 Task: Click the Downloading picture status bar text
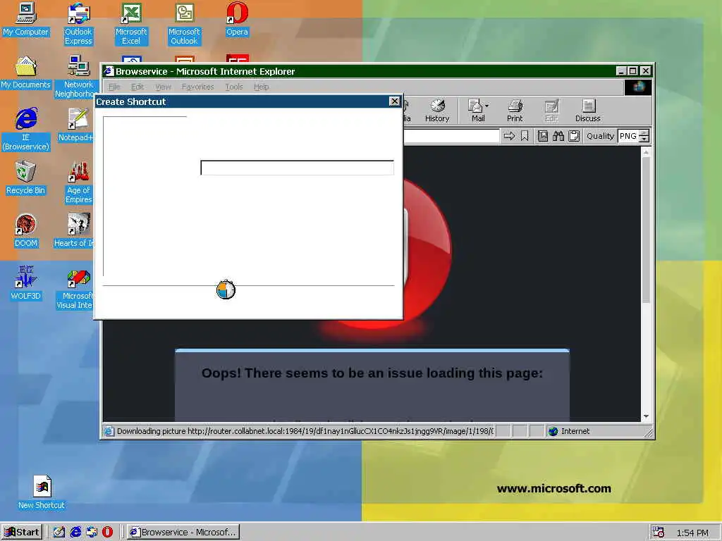[305, 431]
